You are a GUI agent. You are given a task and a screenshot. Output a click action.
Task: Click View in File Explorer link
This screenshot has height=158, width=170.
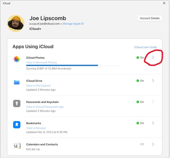(39, 86)
